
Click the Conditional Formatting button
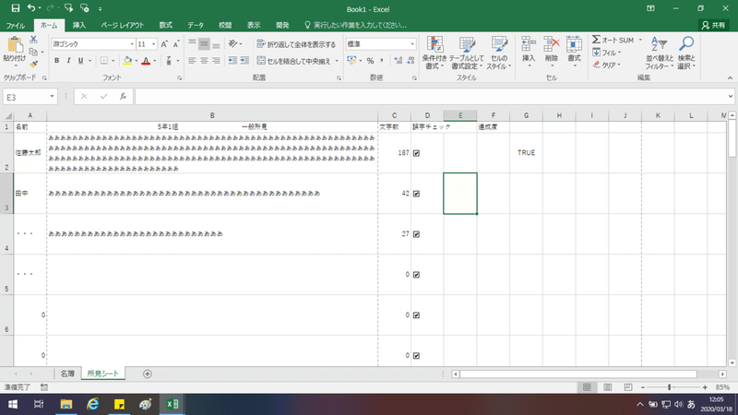point(434,53)
